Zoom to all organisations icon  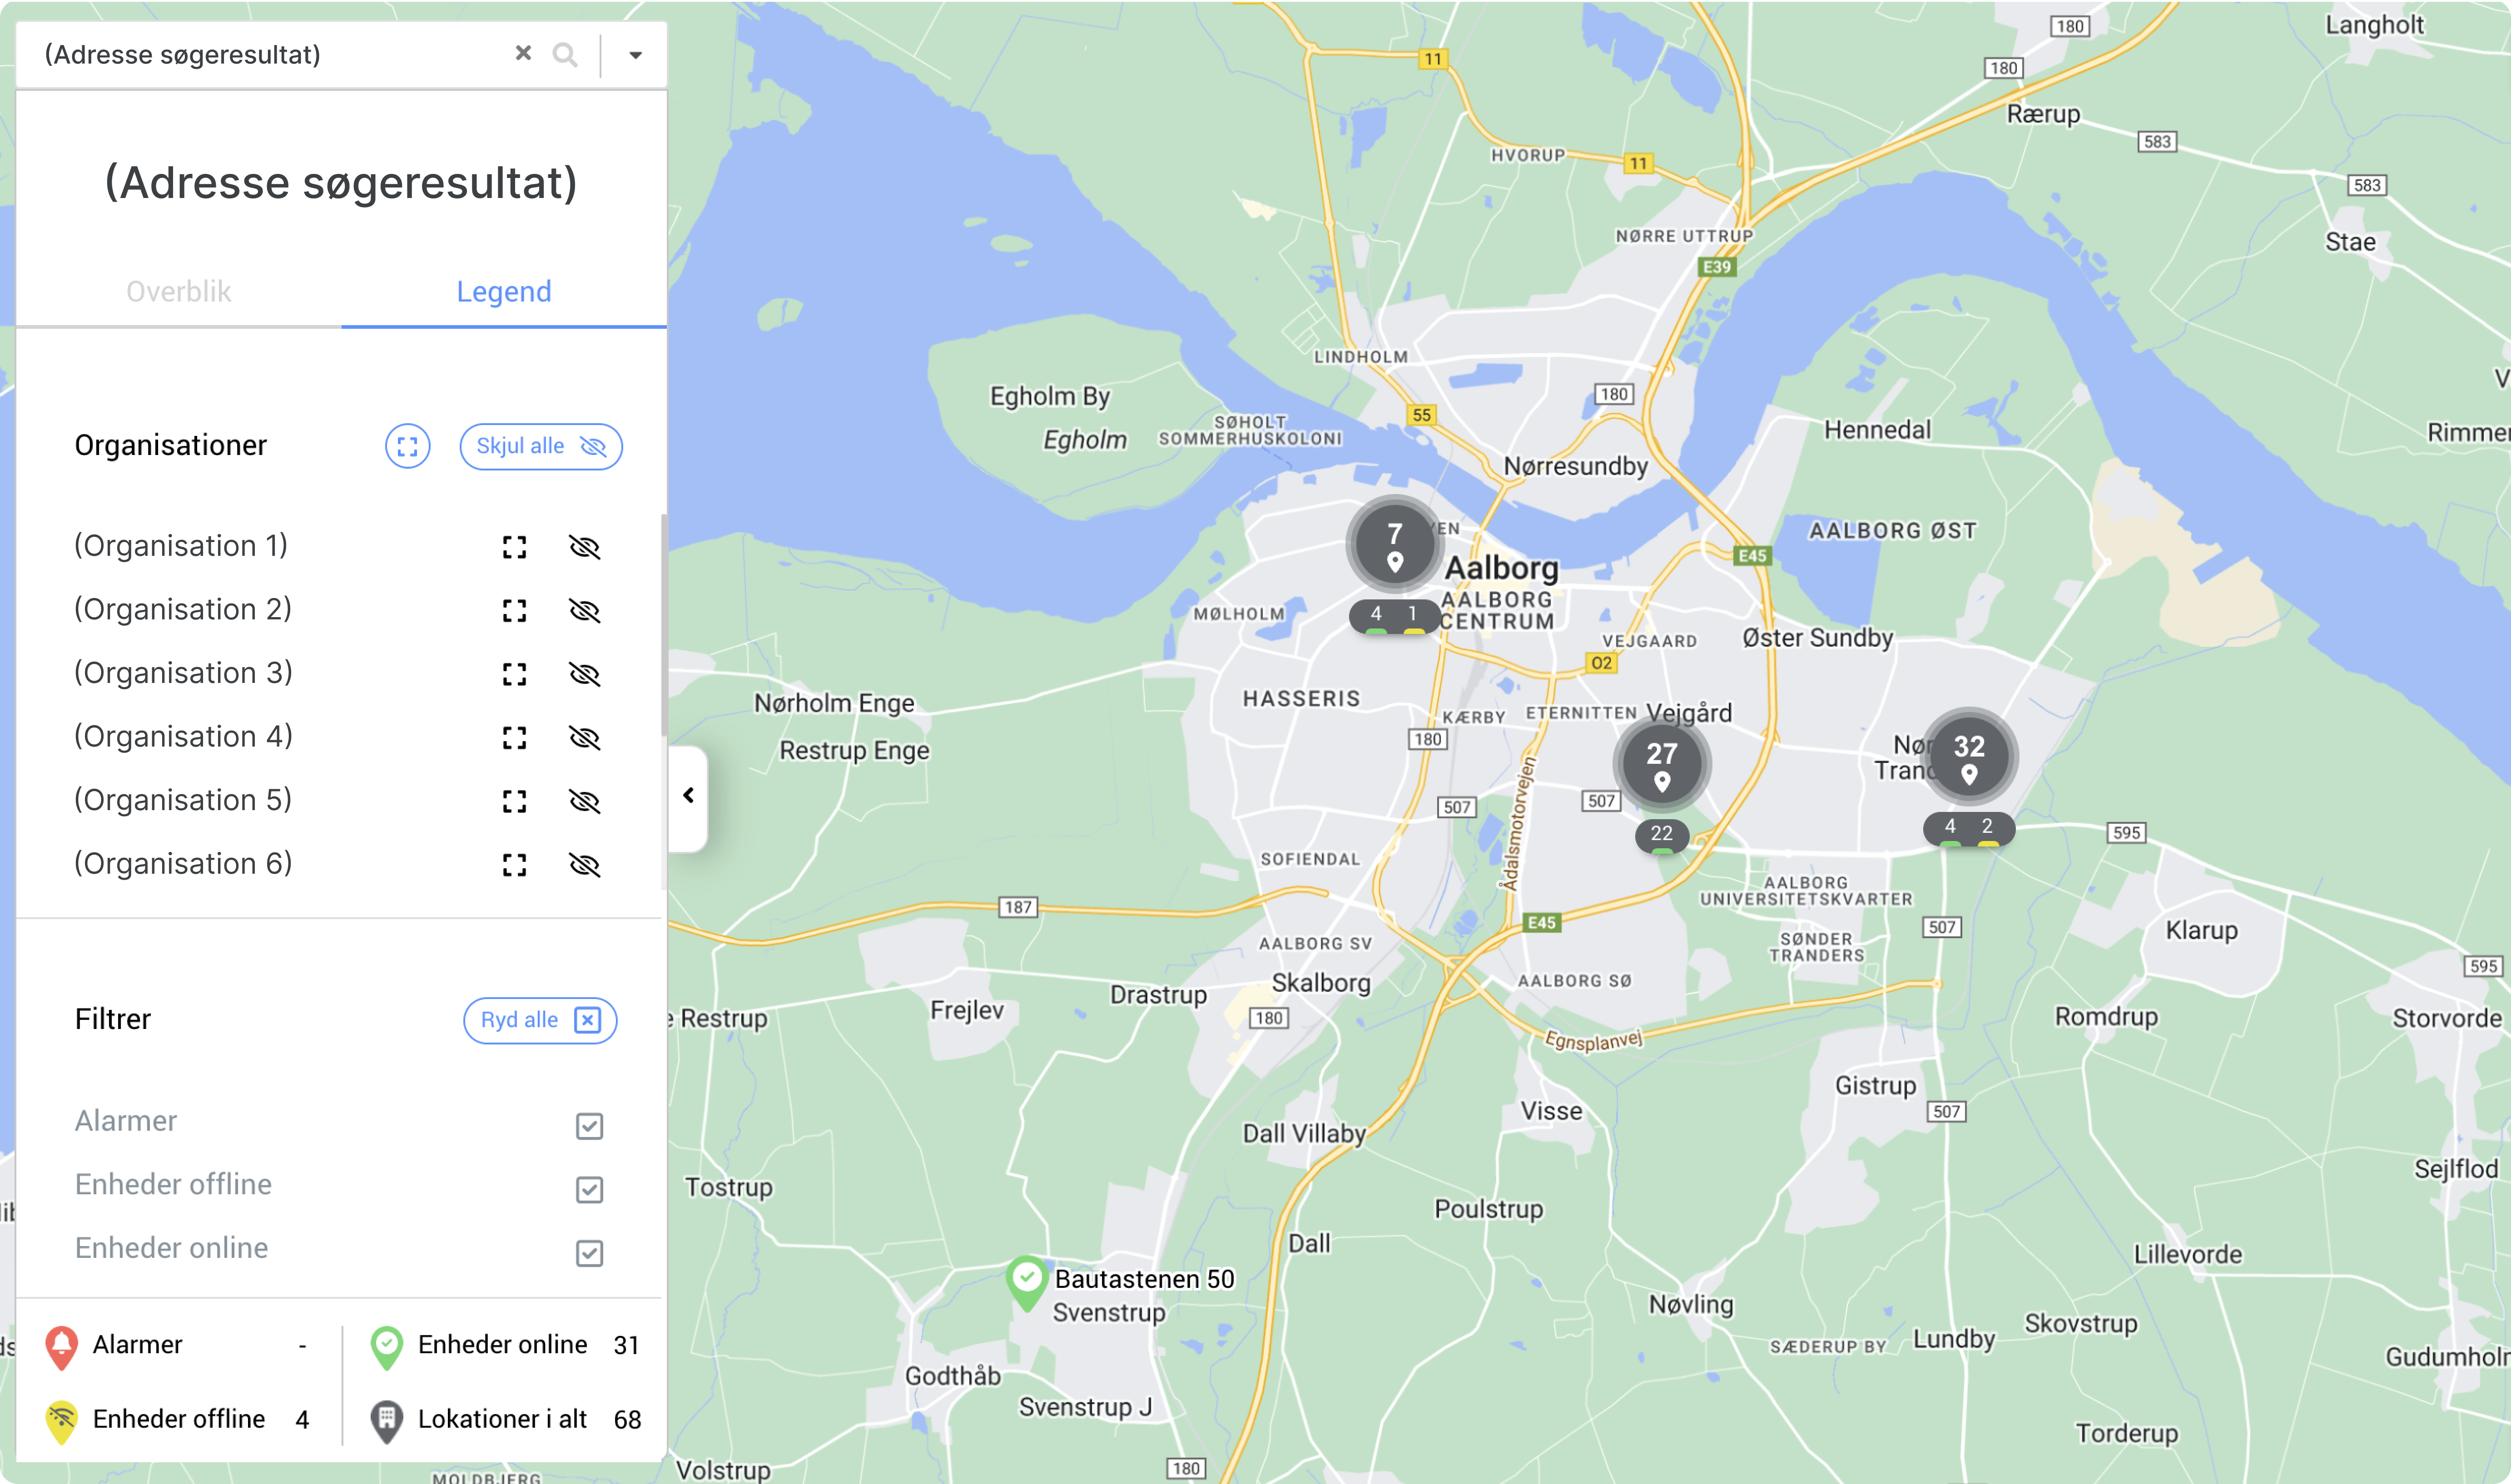tap(407, 446)
